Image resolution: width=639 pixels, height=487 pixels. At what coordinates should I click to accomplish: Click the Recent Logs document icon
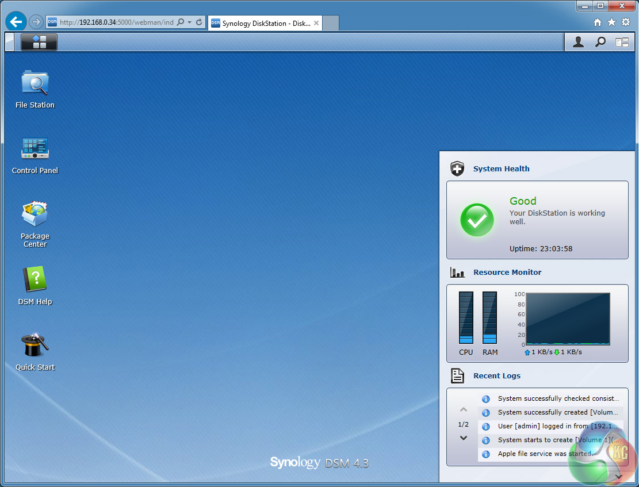coord(457,376)
